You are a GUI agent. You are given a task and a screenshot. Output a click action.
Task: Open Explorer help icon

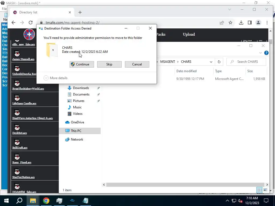pos(266,53)
